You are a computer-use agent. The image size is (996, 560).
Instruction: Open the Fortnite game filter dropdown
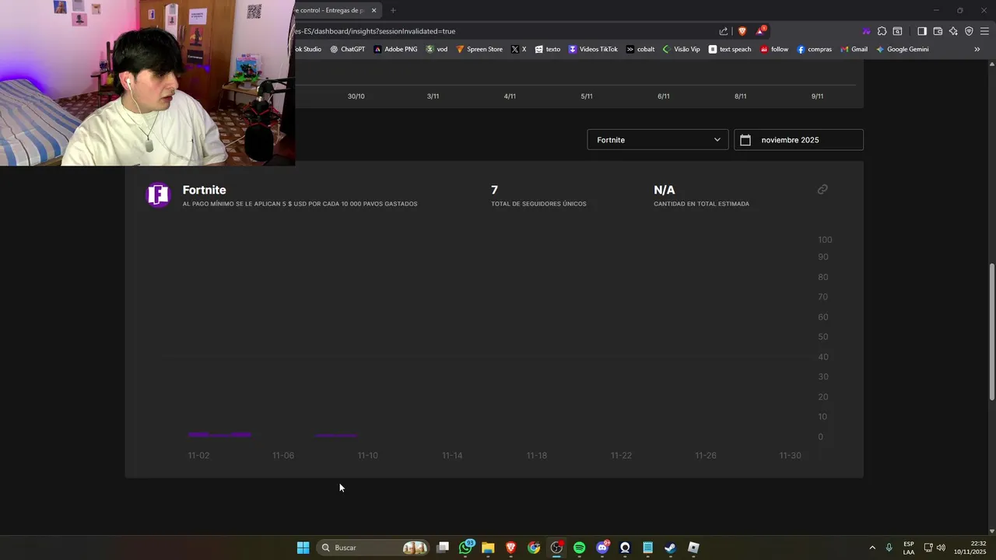pos(658,140)
